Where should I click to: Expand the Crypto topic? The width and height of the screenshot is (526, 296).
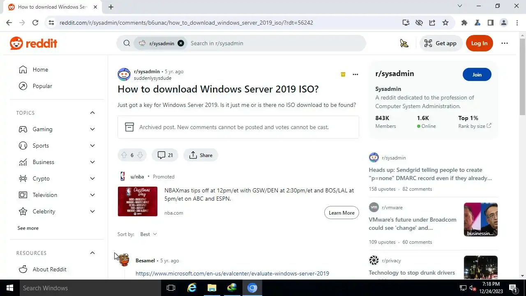tap(92, 178)
